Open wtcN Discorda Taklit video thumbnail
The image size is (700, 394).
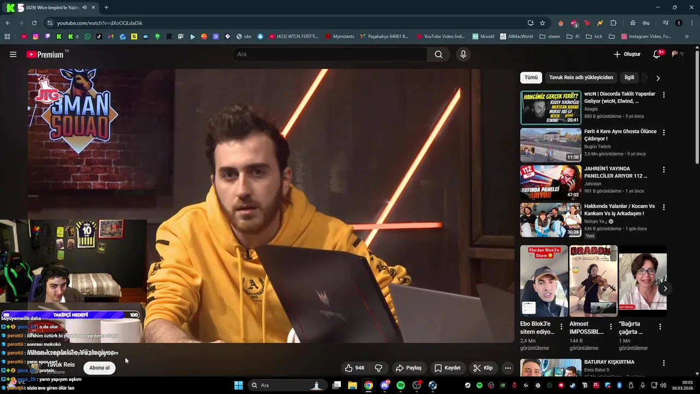[551, 108]
